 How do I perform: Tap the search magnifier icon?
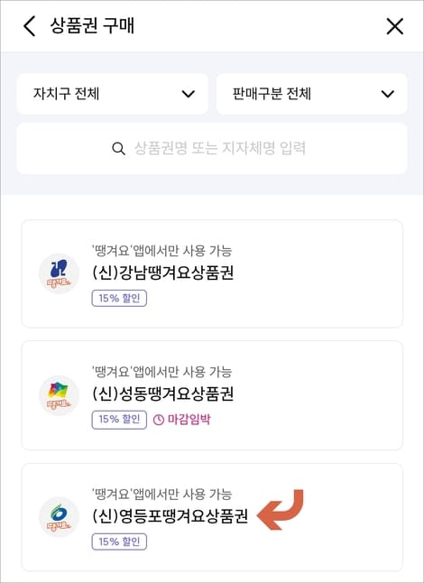118,149
